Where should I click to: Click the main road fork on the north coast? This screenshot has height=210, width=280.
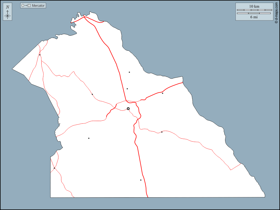85,17
